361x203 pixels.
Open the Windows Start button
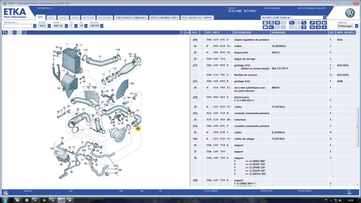(x=5, y=200)
